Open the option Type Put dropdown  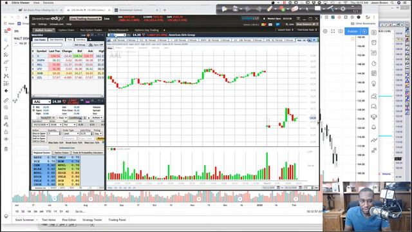coord(70,124)
